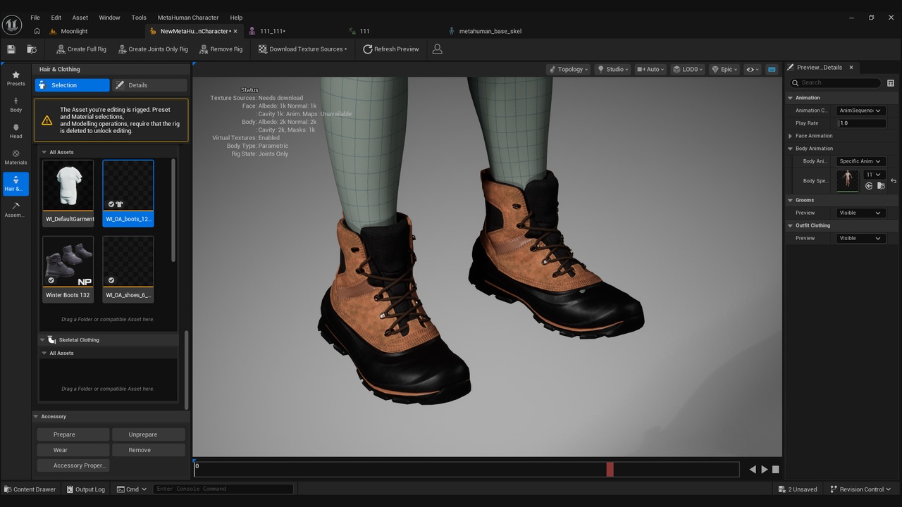Collapse the Accessory section
902x507 pixels.
(x=37, y=417)
